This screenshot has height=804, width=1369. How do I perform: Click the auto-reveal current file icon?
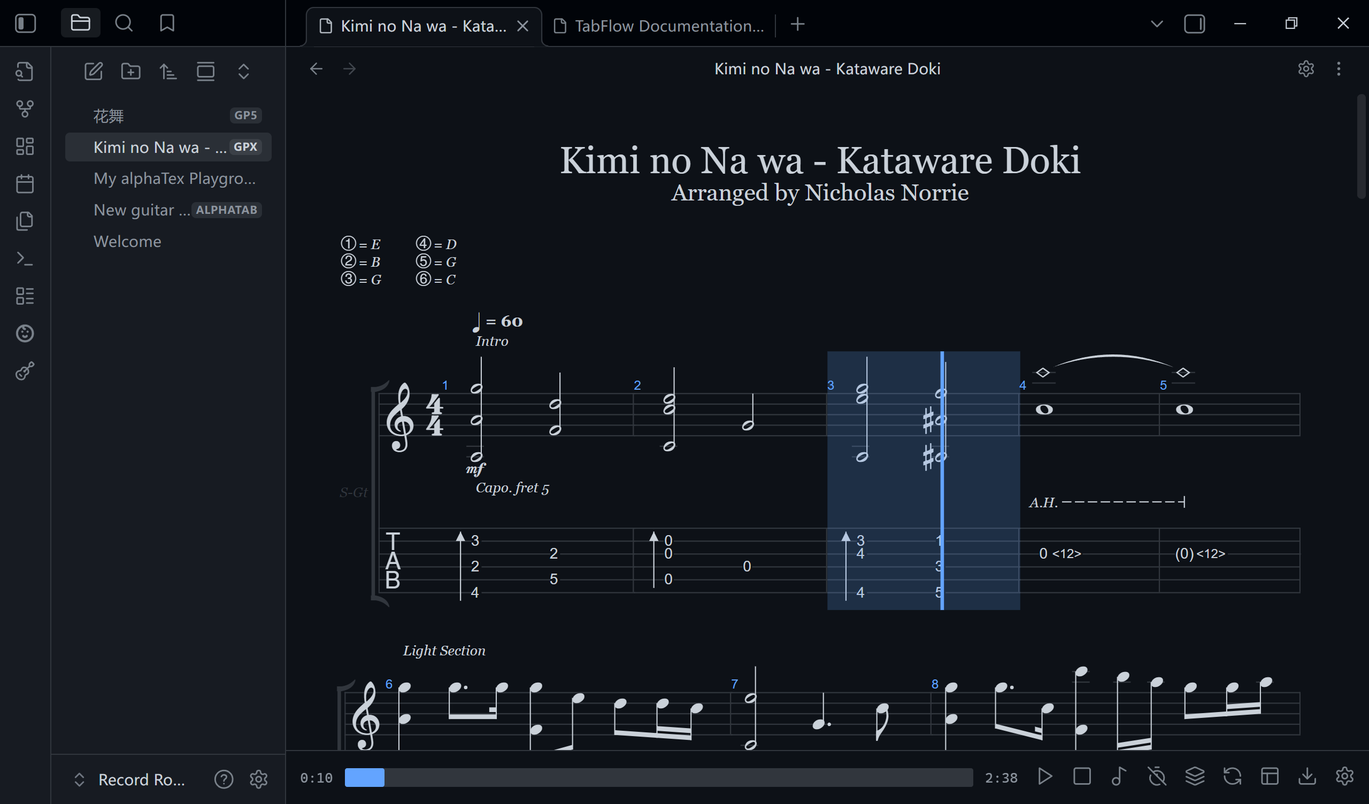[x=206, y=71]
